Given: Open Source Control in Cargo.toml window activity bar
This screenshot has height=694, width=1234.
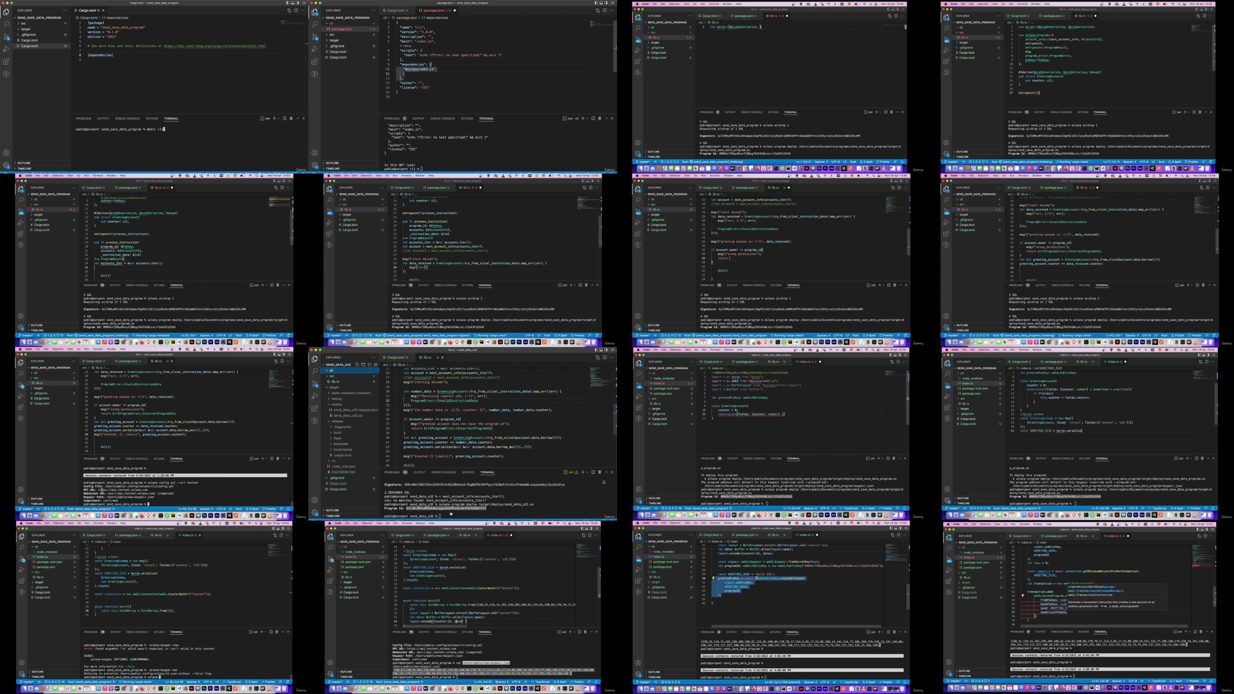Looking at the screenshot, I should pyautogui.click(x=6, y=36).
